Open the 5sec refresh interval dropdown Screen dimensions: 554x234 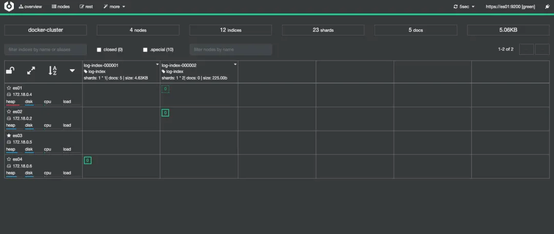point(464,7)
